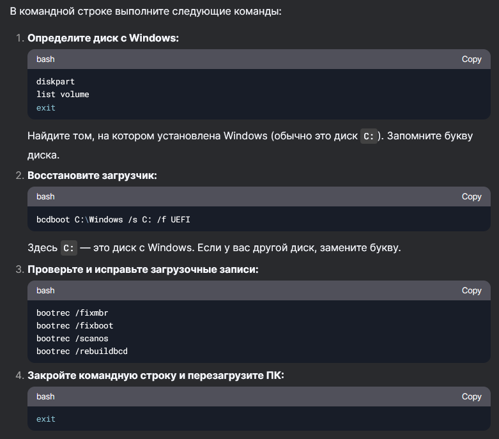
Task: Click the 'bootrec /rebuildbcd' line
Action: tap(82, 351)
